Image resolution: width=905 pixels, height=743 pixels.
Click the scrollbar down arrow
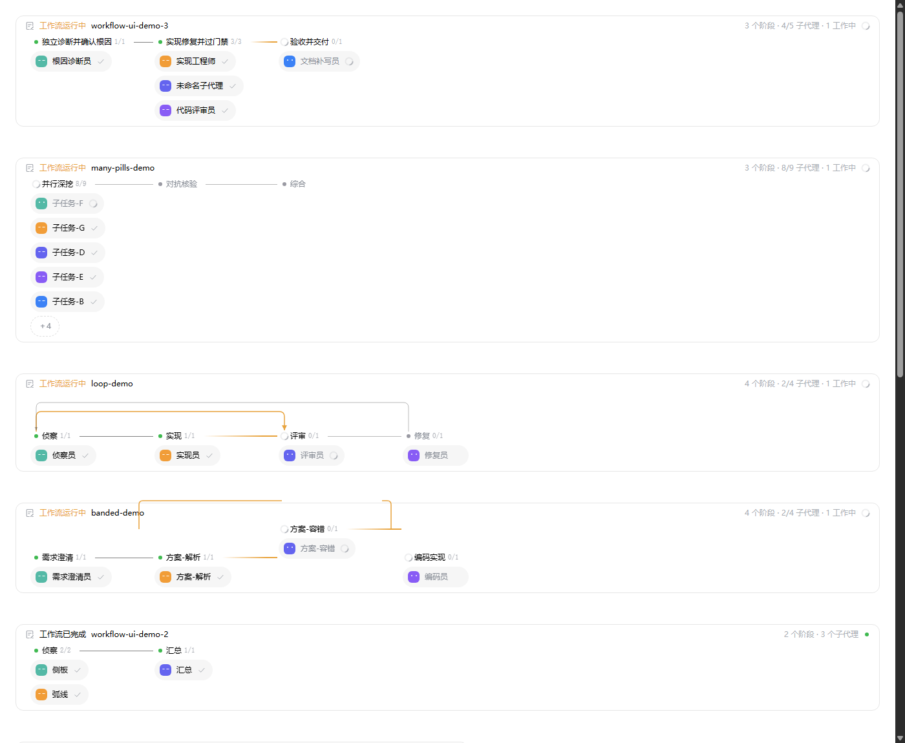click(900, 738)
